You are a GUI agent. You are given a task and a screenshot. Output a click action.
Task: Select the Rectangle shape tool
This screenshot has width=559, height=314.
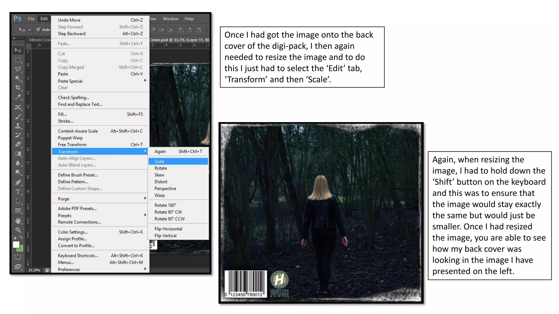click(x=18, y=211)
